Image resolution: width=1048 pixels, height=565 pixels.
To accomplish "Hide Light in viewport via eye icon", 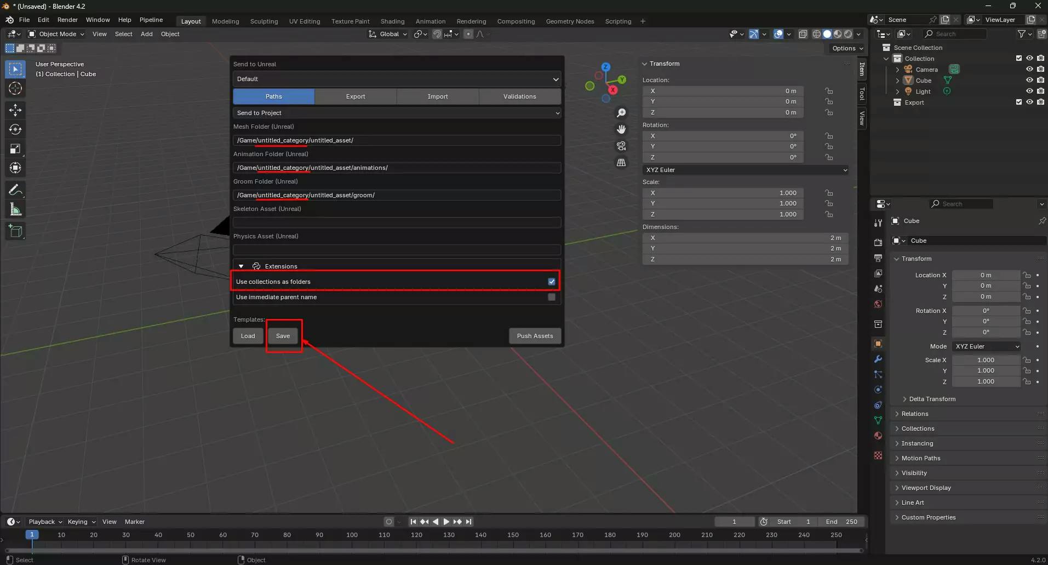I will coord(1029,92).
